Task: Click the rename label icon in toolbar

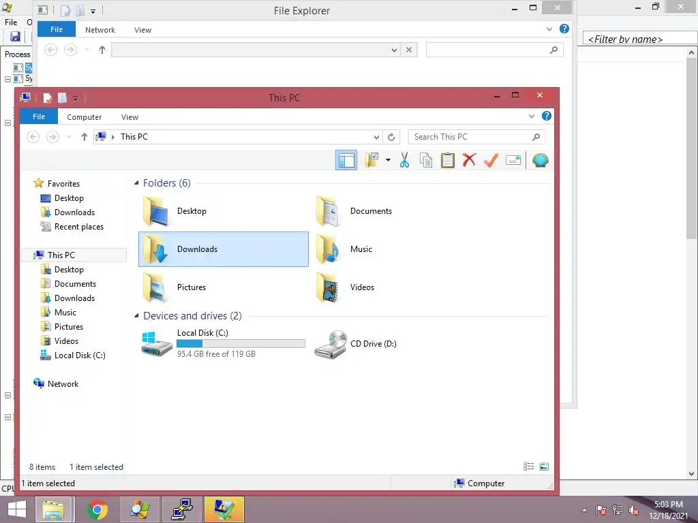Action: coord(513,160)
